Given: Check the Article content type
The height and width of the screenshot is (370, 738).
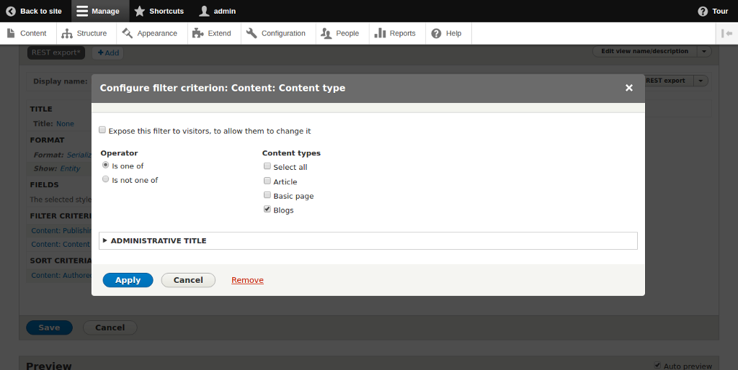Looking at the screenshot, I should pyautogui.click(x=267, y=181).
